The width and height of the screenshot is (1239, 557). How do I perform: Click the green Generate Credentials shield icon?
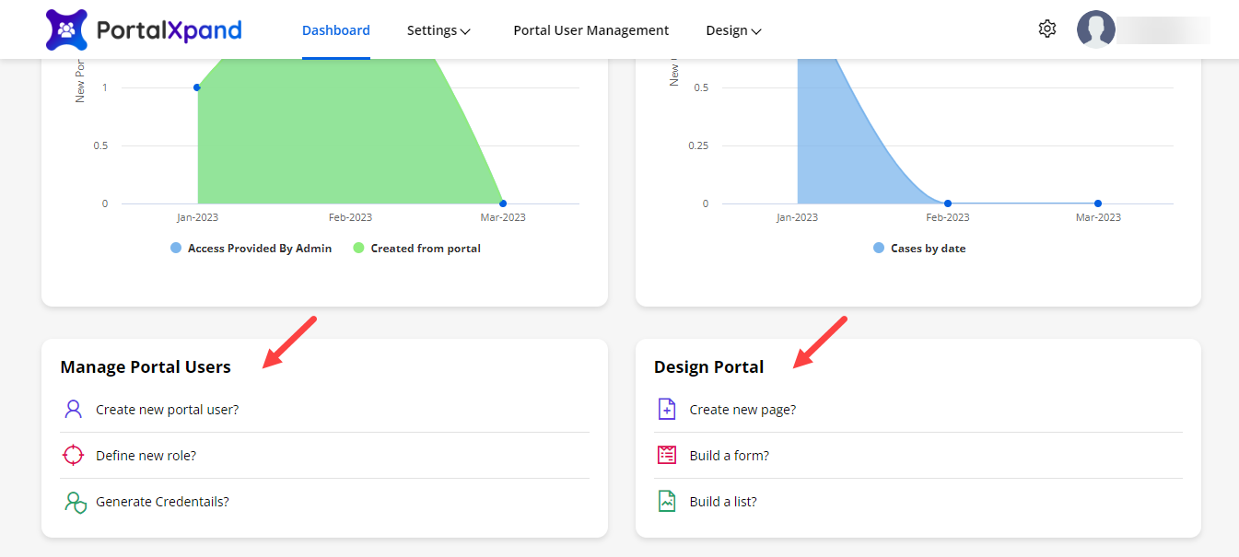(75, 502)
